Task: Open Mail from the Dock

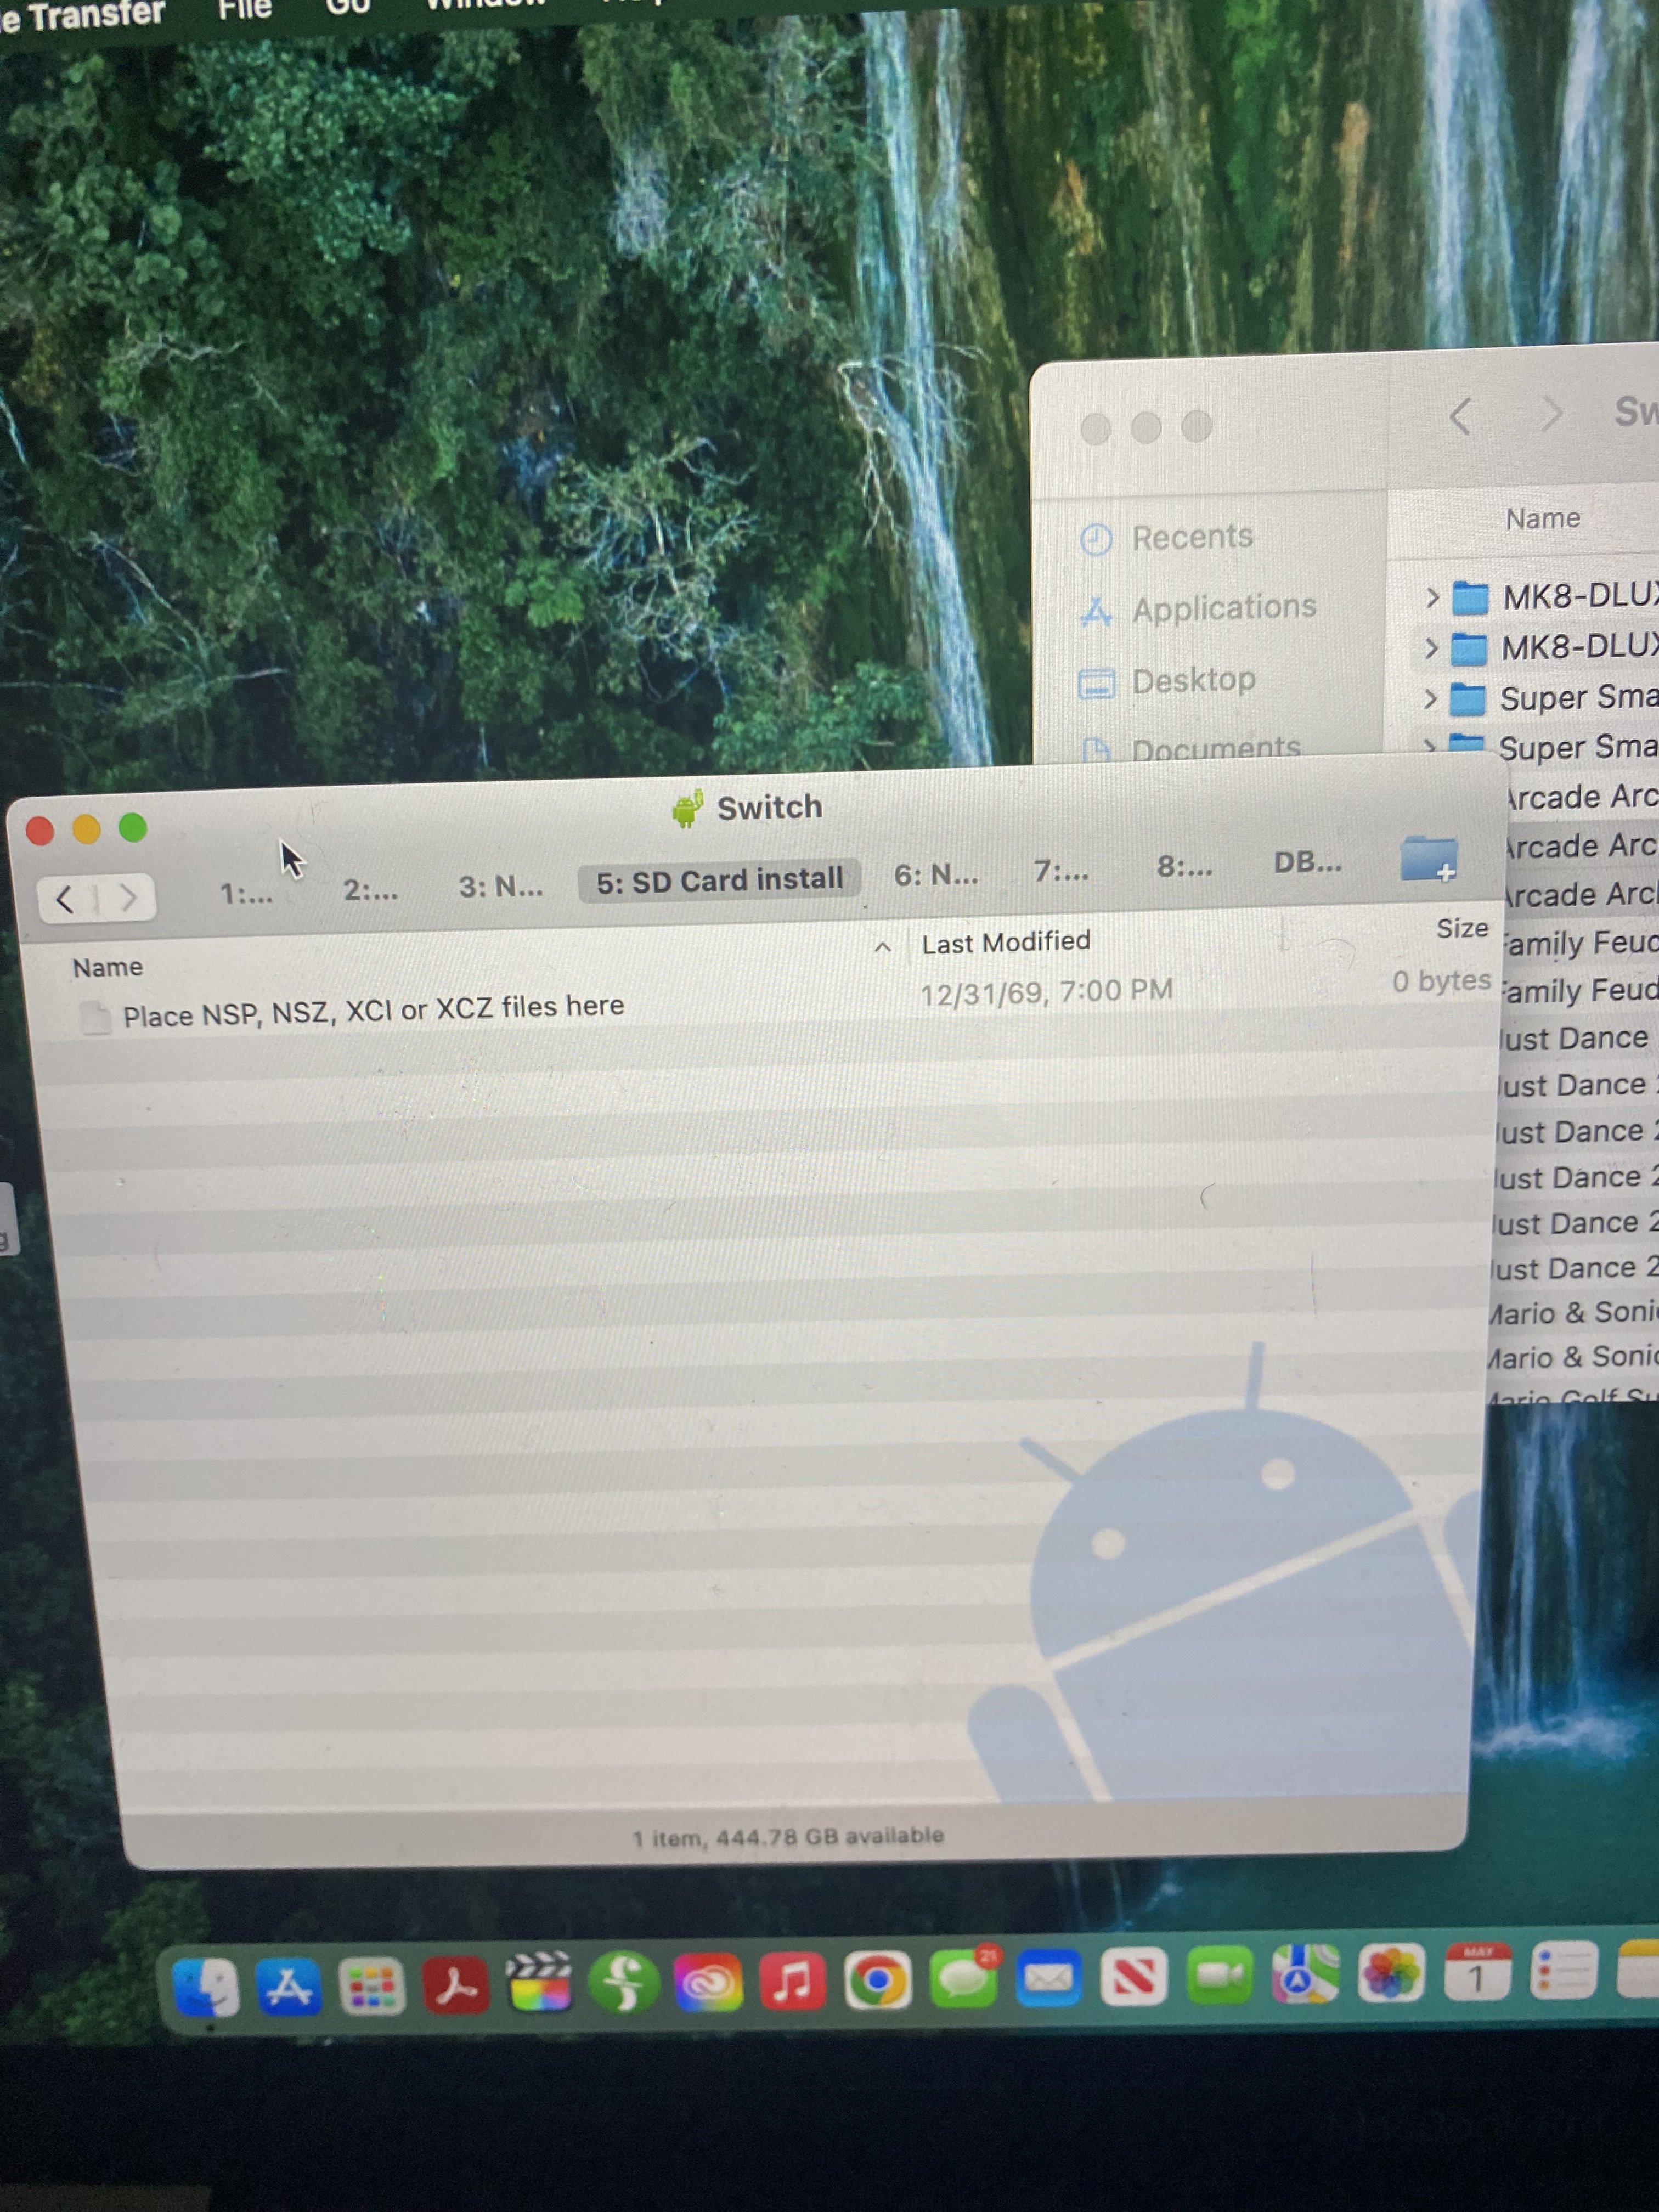Action: click(1049, 1977)
